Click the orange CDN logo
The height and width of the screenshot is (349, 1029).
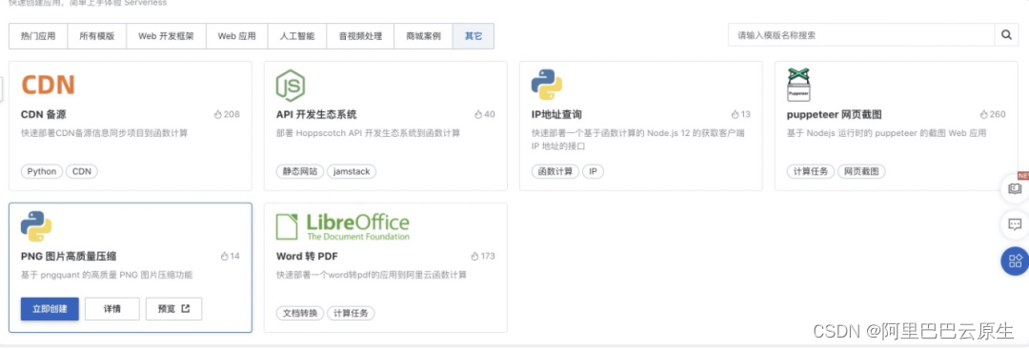tap(48, 86)
